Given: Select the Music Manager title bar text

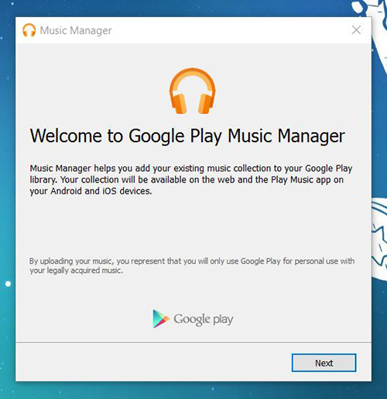Looking at the screenshot, I should [x=76, y=30].
